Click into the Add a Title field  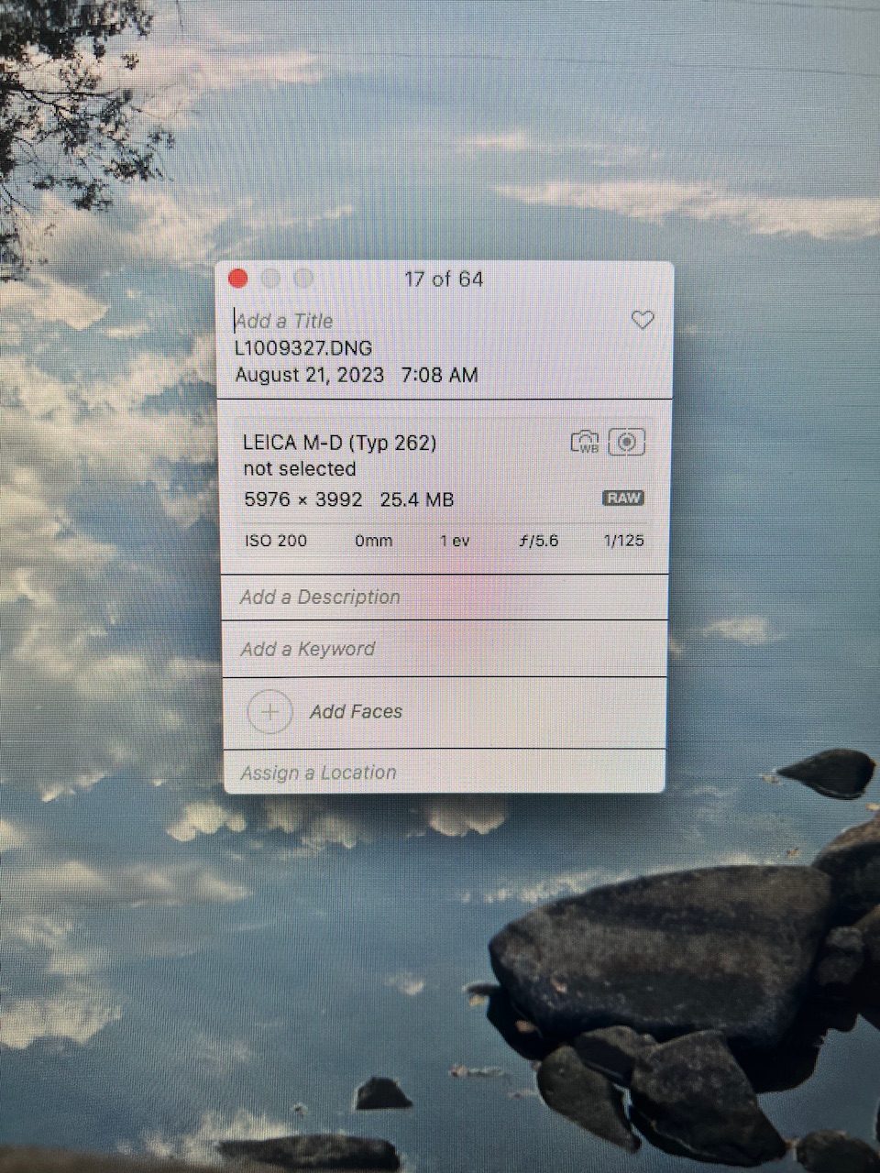click(x=284, y=321)
